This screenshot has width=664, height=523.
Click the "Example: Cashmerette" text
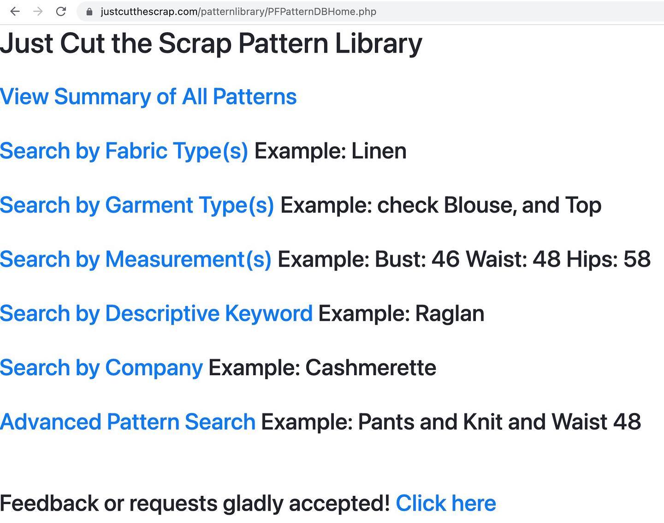[322, 367]
